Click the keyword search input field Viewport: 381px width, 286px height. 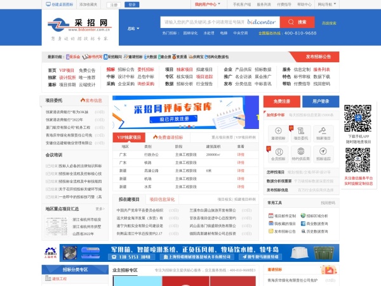click(x=202, y=22)
